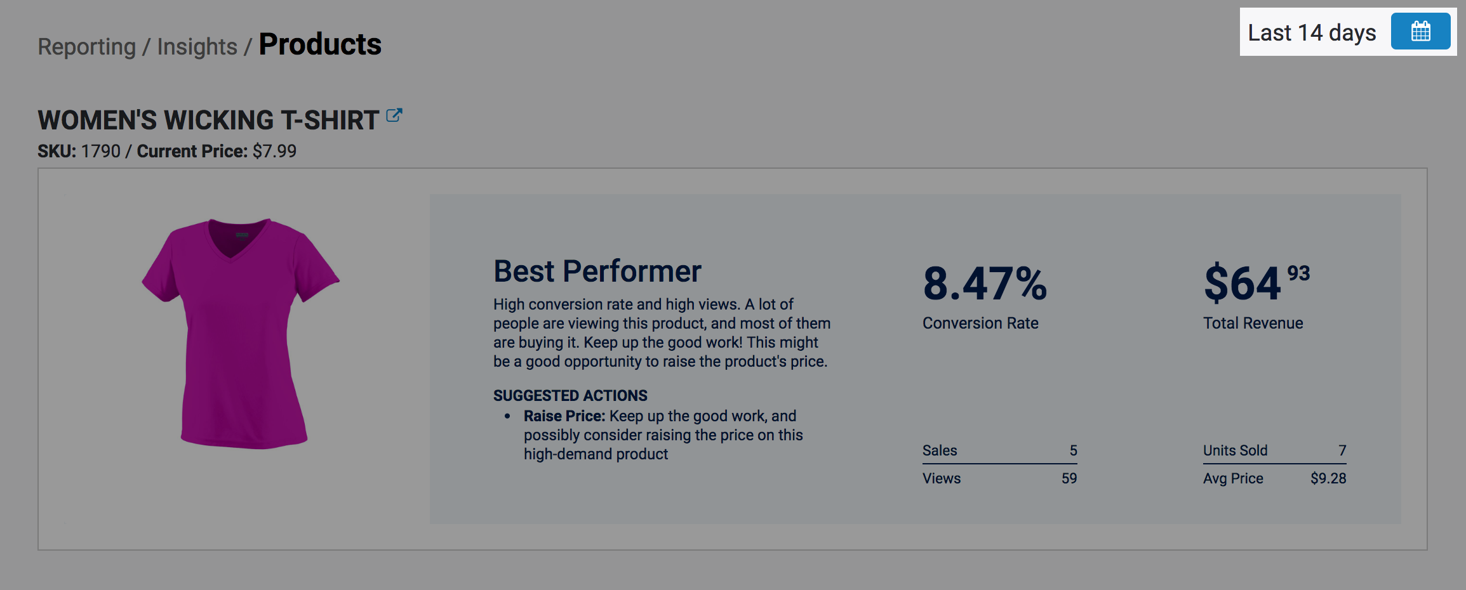
Task: Click the Conversion Rate label
Action: click(x=980, y=323)
